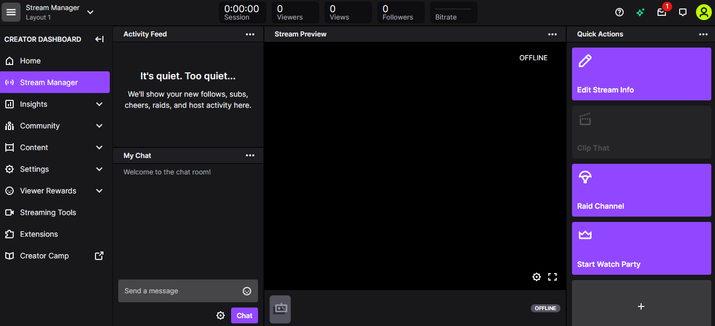This screenshot has width=715, height=326.
Task: Click the Insights chart icon
Action: (x=9, y=104)
